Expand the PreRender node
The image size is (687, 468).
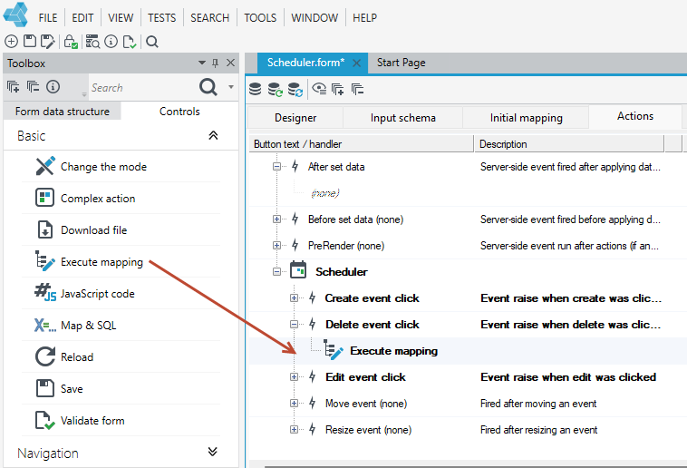pos(276,245)
